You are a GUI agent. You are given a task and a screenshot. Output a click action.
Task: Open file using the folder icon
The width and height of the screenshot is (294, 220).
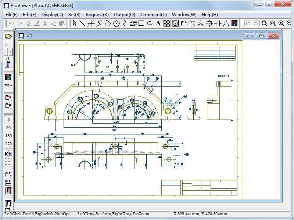pyautogui.click(x=8, y=37)
